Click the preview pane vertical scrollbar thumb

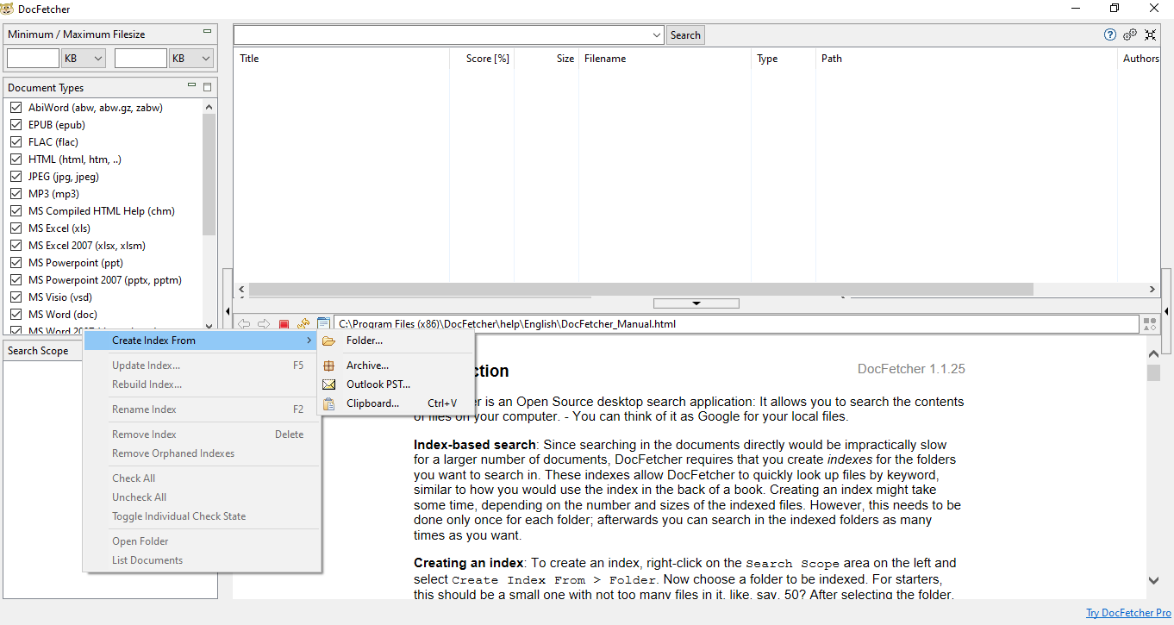[x=1153, y=372]
